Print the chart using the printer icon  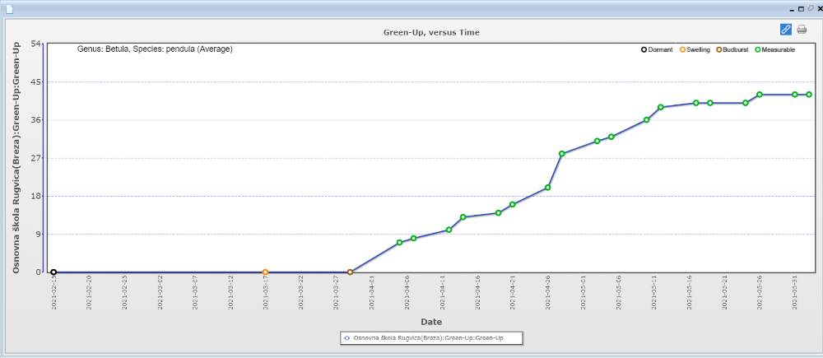(x=802, y=30)
